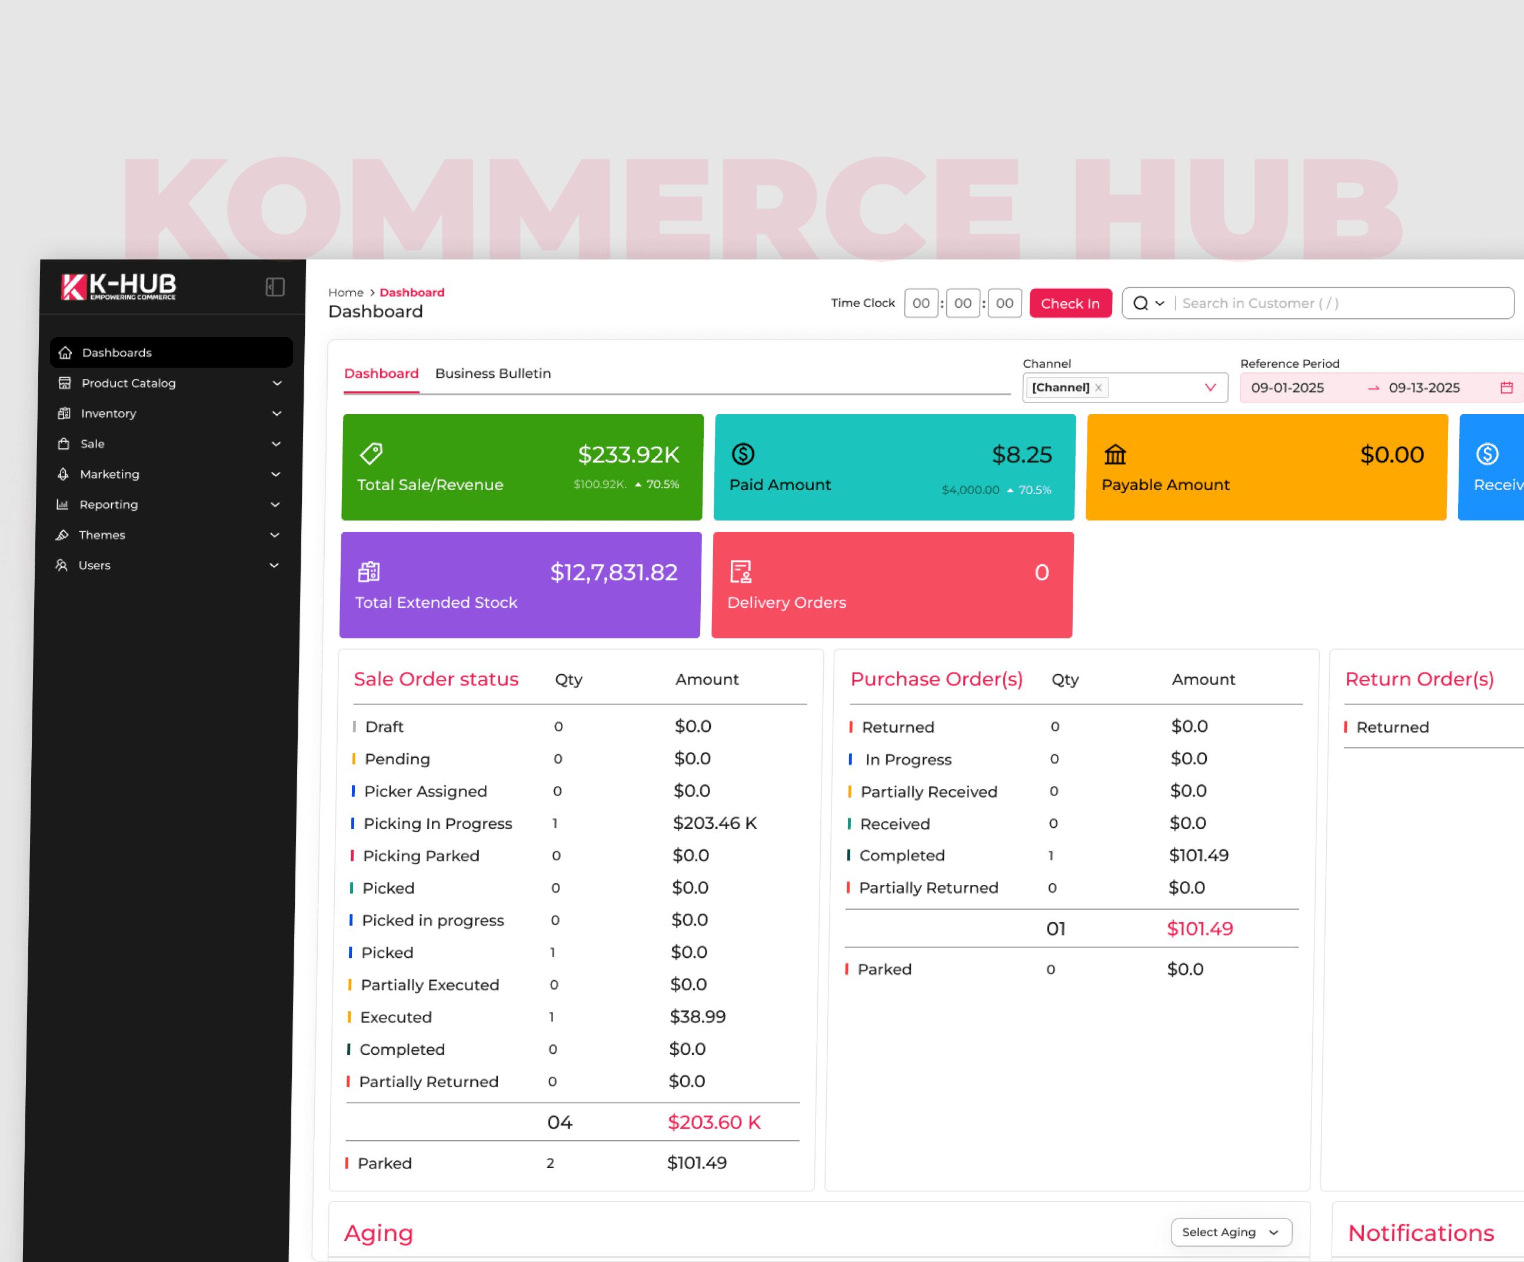Click the sidebar collapse icon near K-HUB logo
The image size is (1524, 1262).
click(x=274, y=287)
